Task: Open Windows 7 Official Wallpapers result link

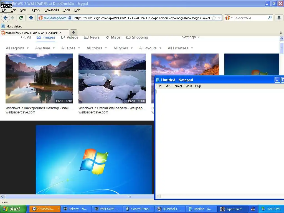Action: [112, 108]
